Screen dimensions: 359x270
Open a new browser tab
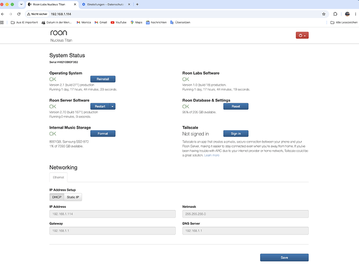pyautogui.click(x=137, y=4)
